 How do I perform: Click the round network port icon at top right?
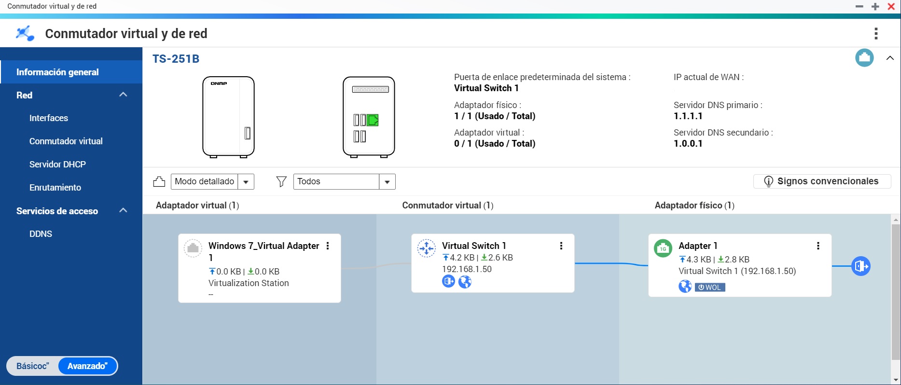click(864, 58)
